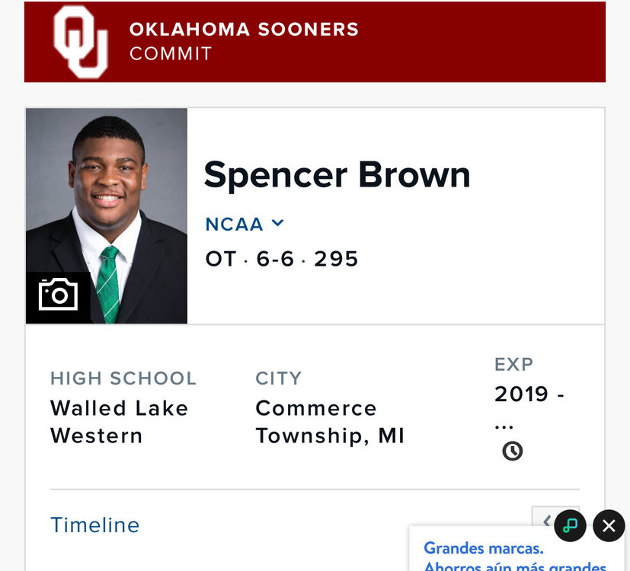Close the ad popup with X
The image size is (630, 571).
pos(609,525)
